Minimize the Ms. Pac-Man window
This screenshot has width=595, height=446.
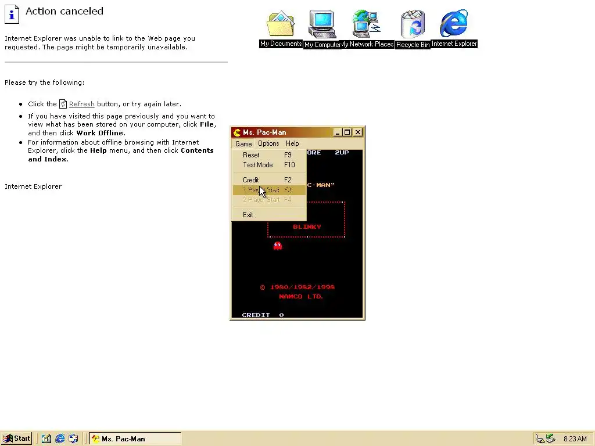(338, 132)
